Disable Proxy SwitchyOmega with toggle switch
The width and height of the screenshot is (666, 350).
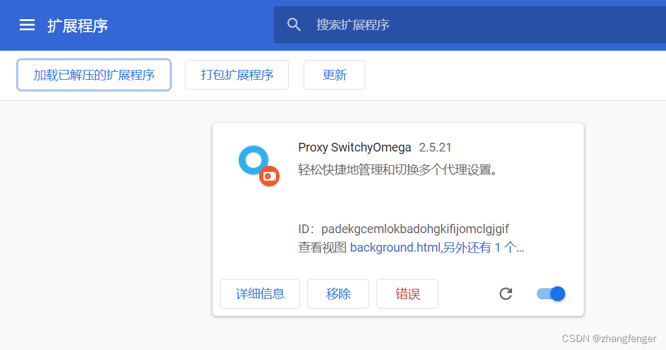point(551,294)
